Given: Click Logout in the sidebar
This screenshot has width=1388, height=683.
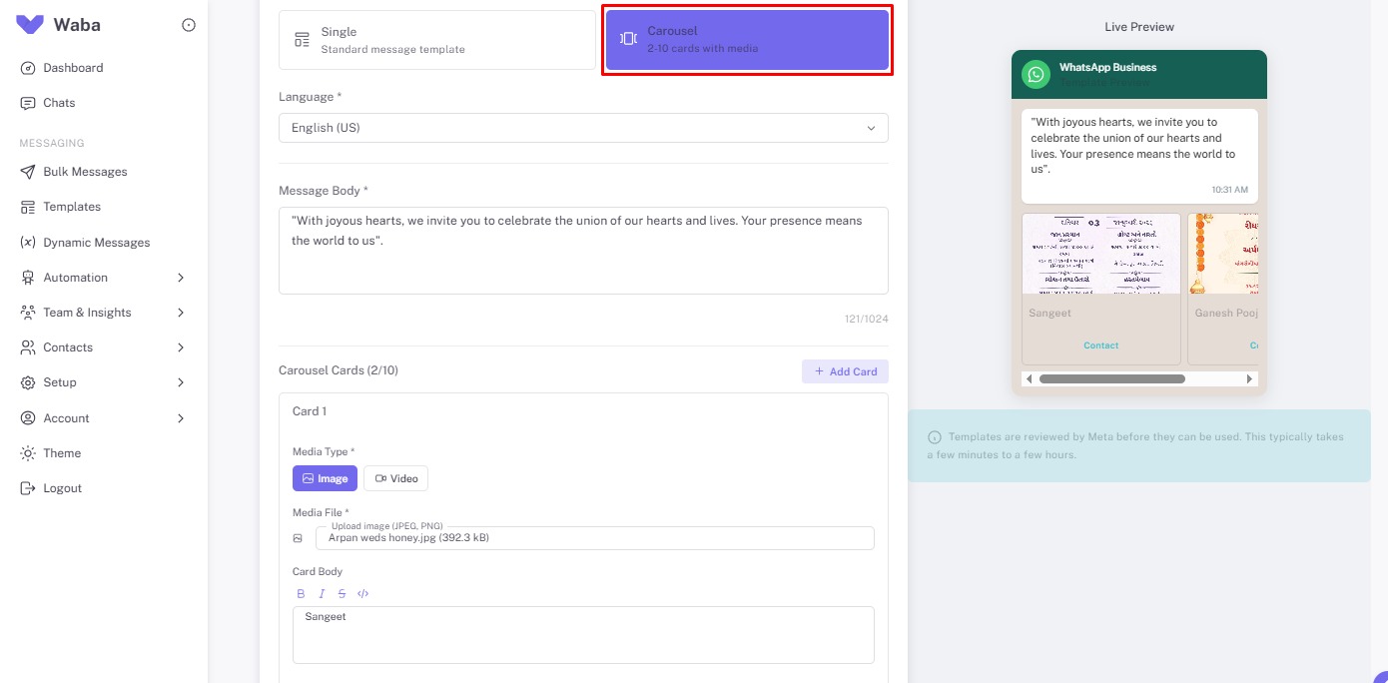Looking at the screenshot, I should (63, 487).
